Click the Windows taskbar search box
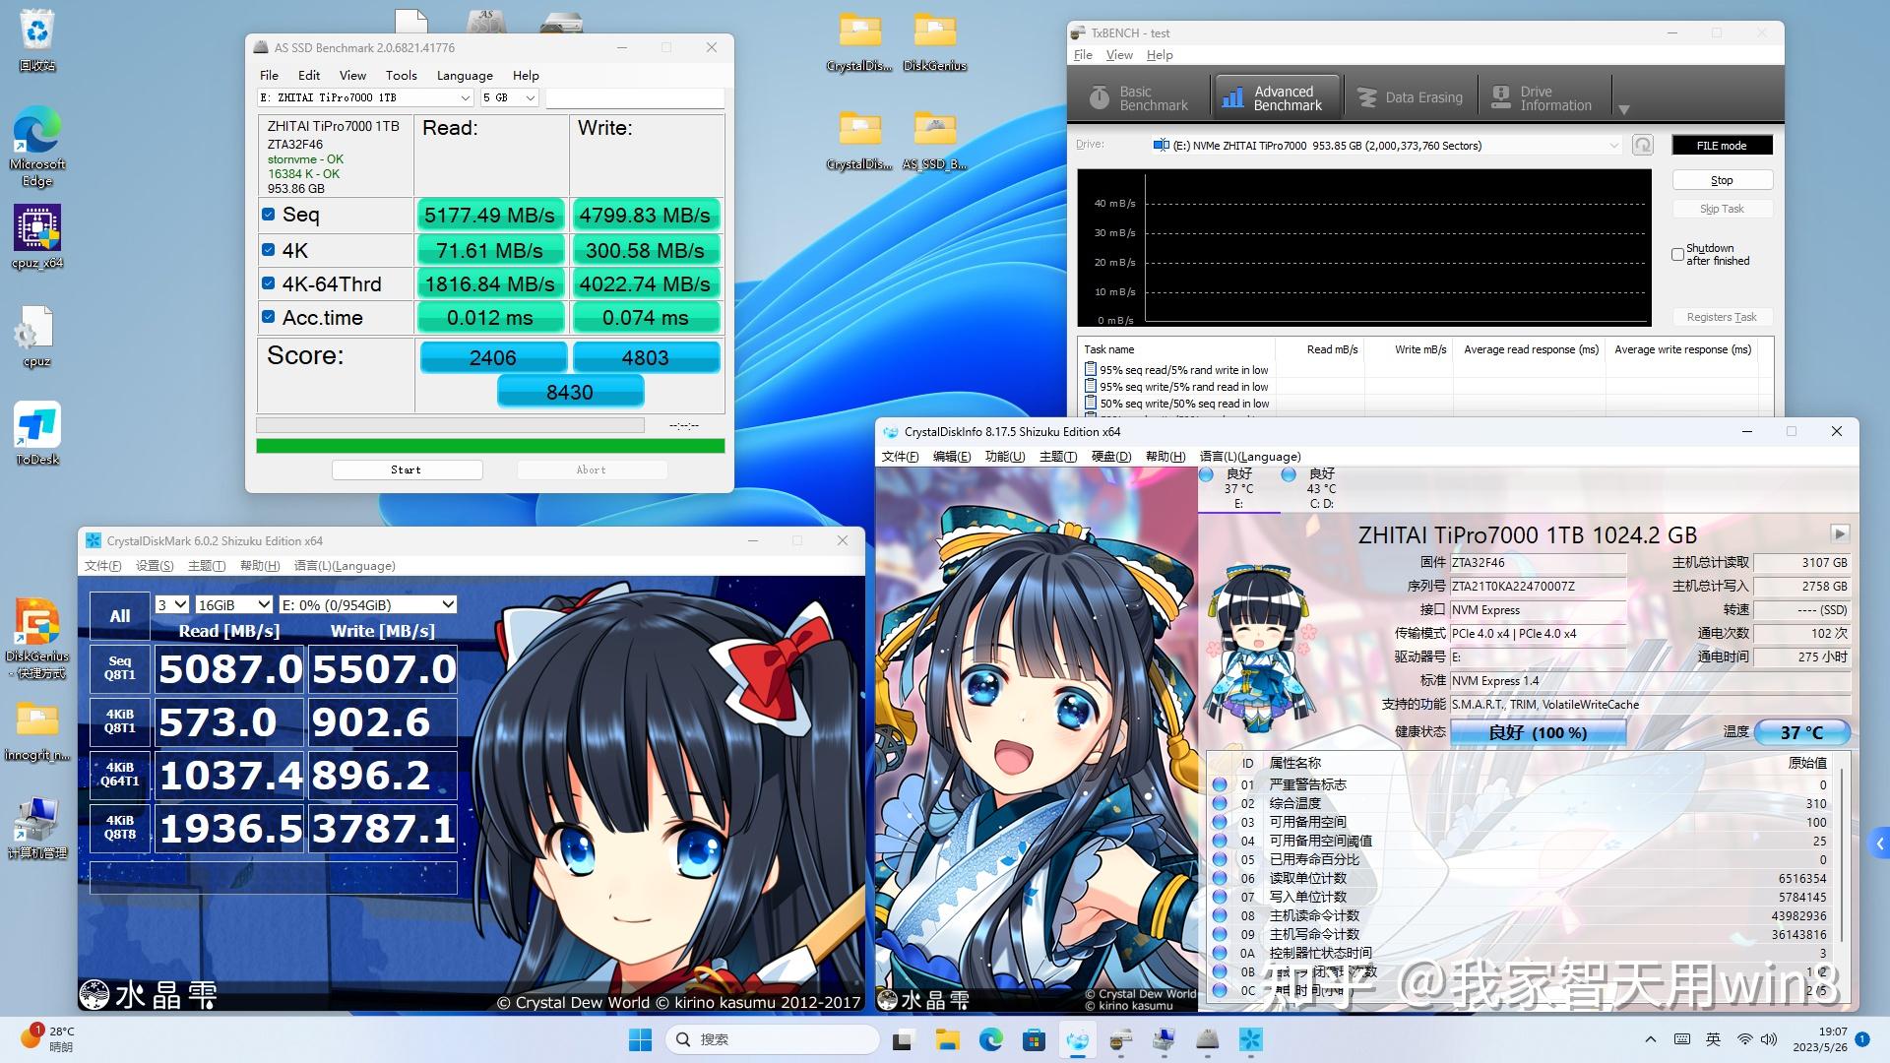1890x1063 pixels. pos(773,1039)
